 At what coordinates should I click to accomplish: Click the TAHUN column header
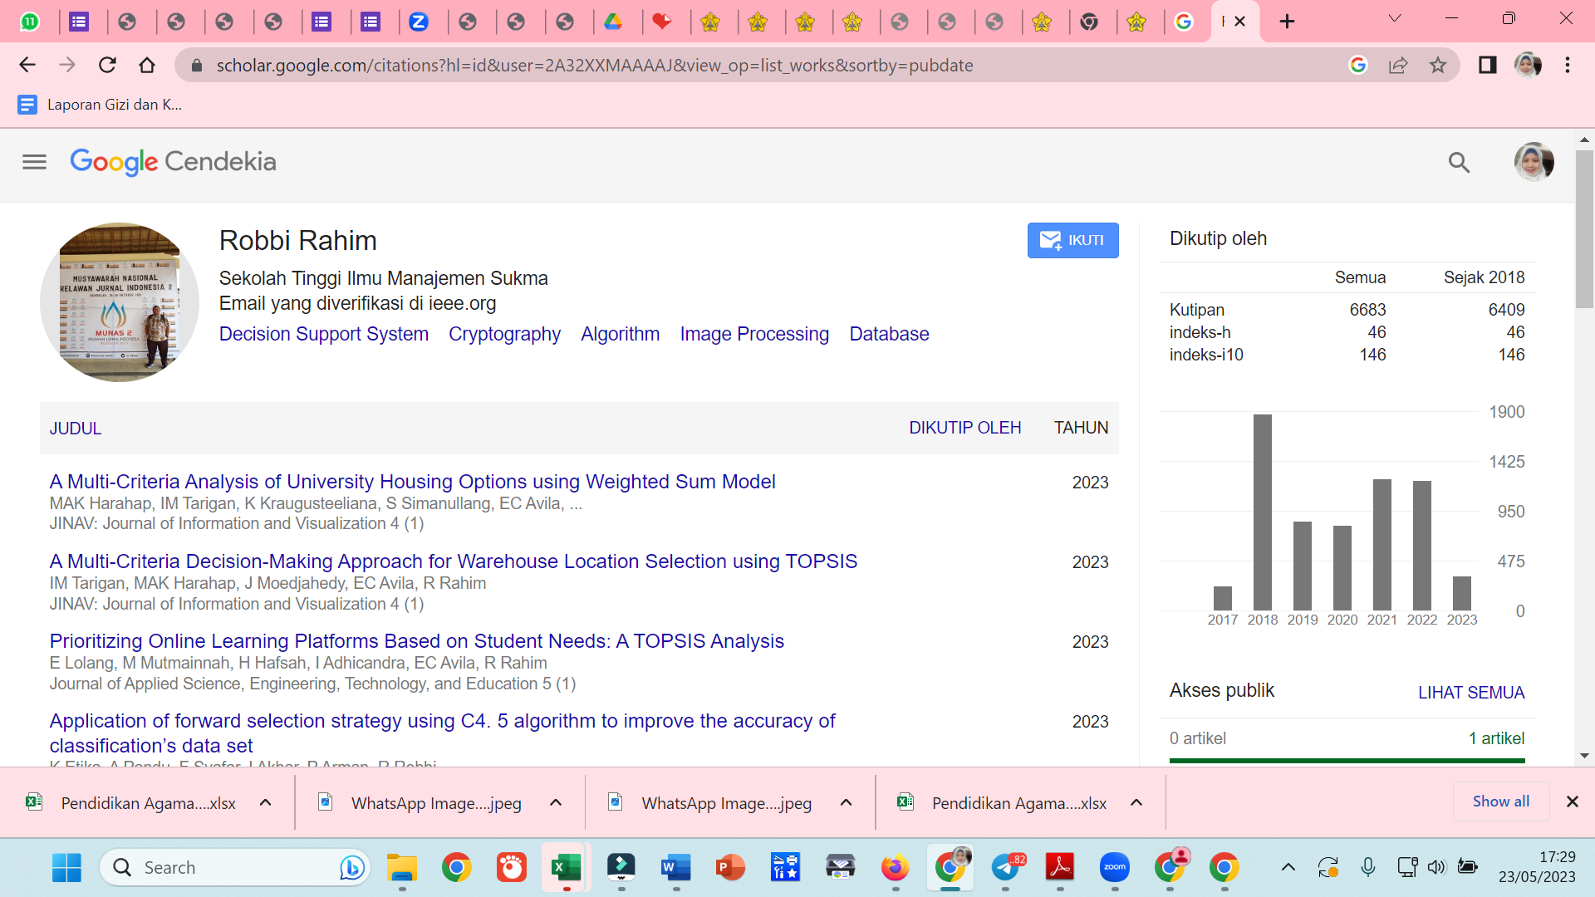1081,428
